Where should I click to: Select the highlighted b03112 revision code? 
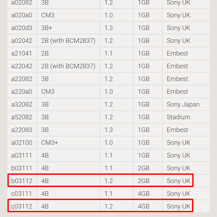(22, 181)
